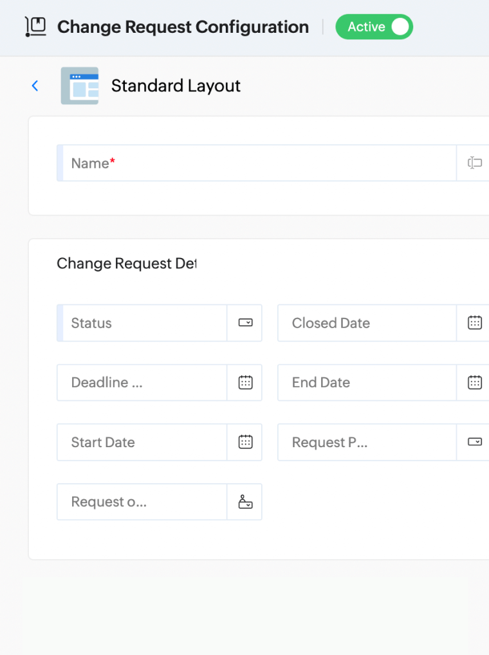Viewport: 489px width, 655px height.
Task: Click the back chevron beside Standard Layout
Action: click(x=35, y=85)
